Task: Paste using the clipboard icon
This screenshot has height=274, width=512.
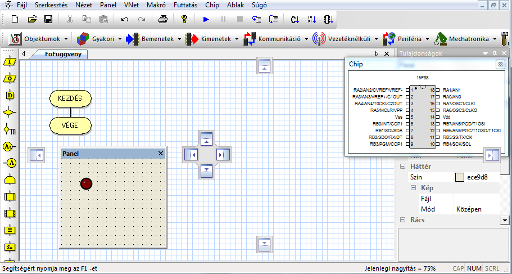Action: (x=103, y=19)
